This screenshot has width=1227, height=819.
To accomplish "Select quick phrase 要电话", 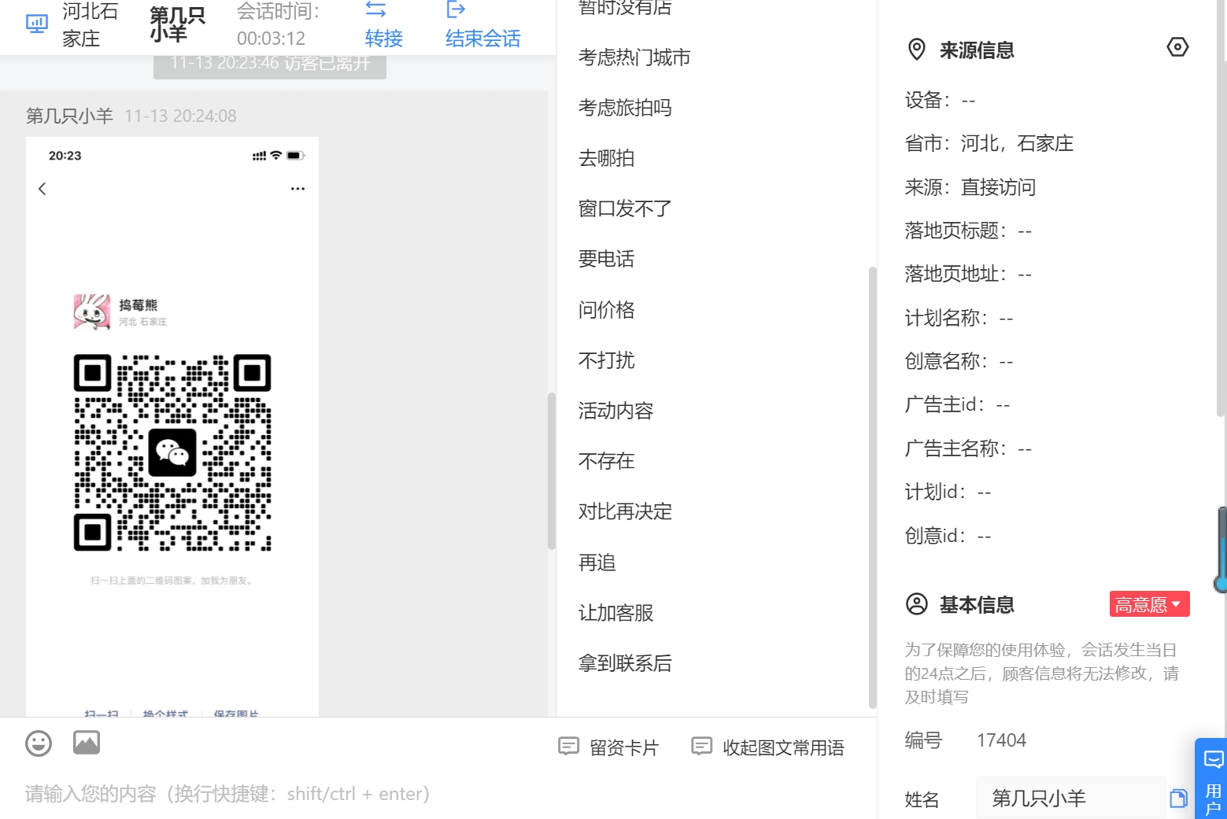I will point(606,259).
